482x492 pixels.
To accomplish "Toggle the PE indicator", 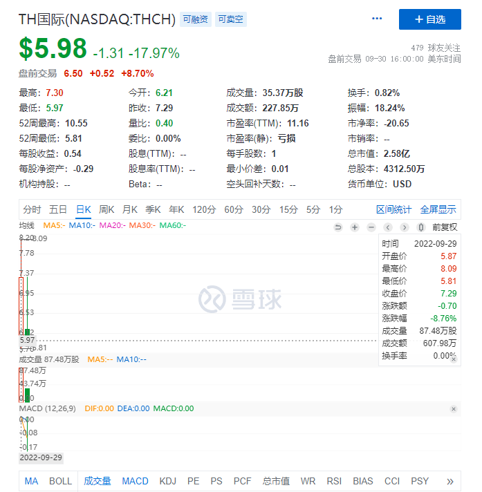I will click(194, 481).
